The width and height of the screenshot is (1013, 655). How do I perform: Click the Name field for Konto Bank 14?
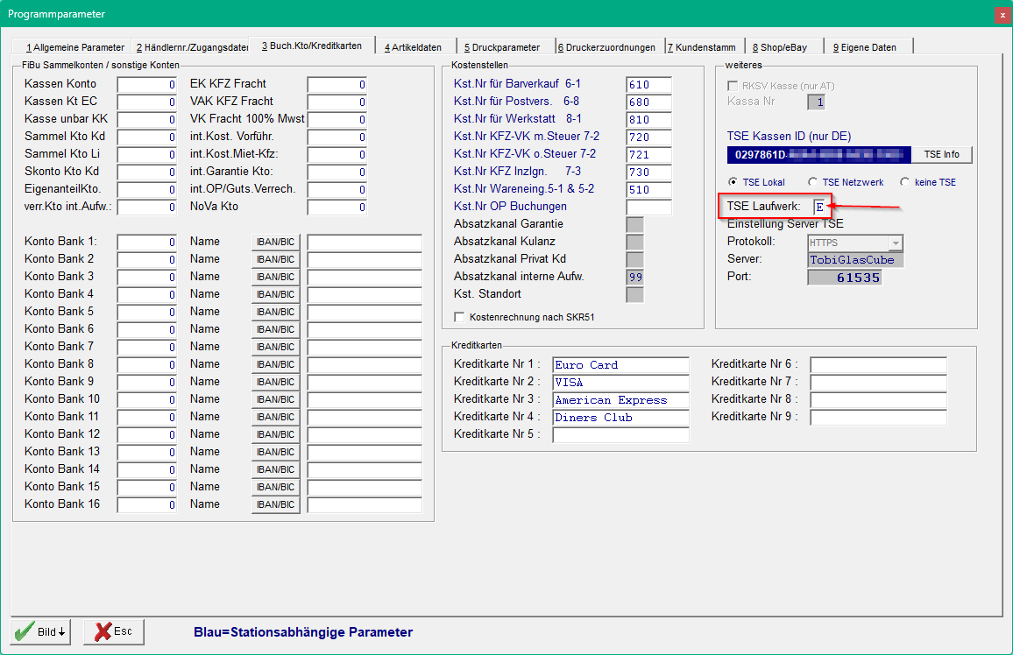(365, 469)
